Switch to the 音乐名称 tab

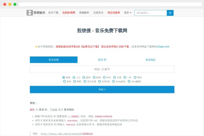click(x=53, y=60)
